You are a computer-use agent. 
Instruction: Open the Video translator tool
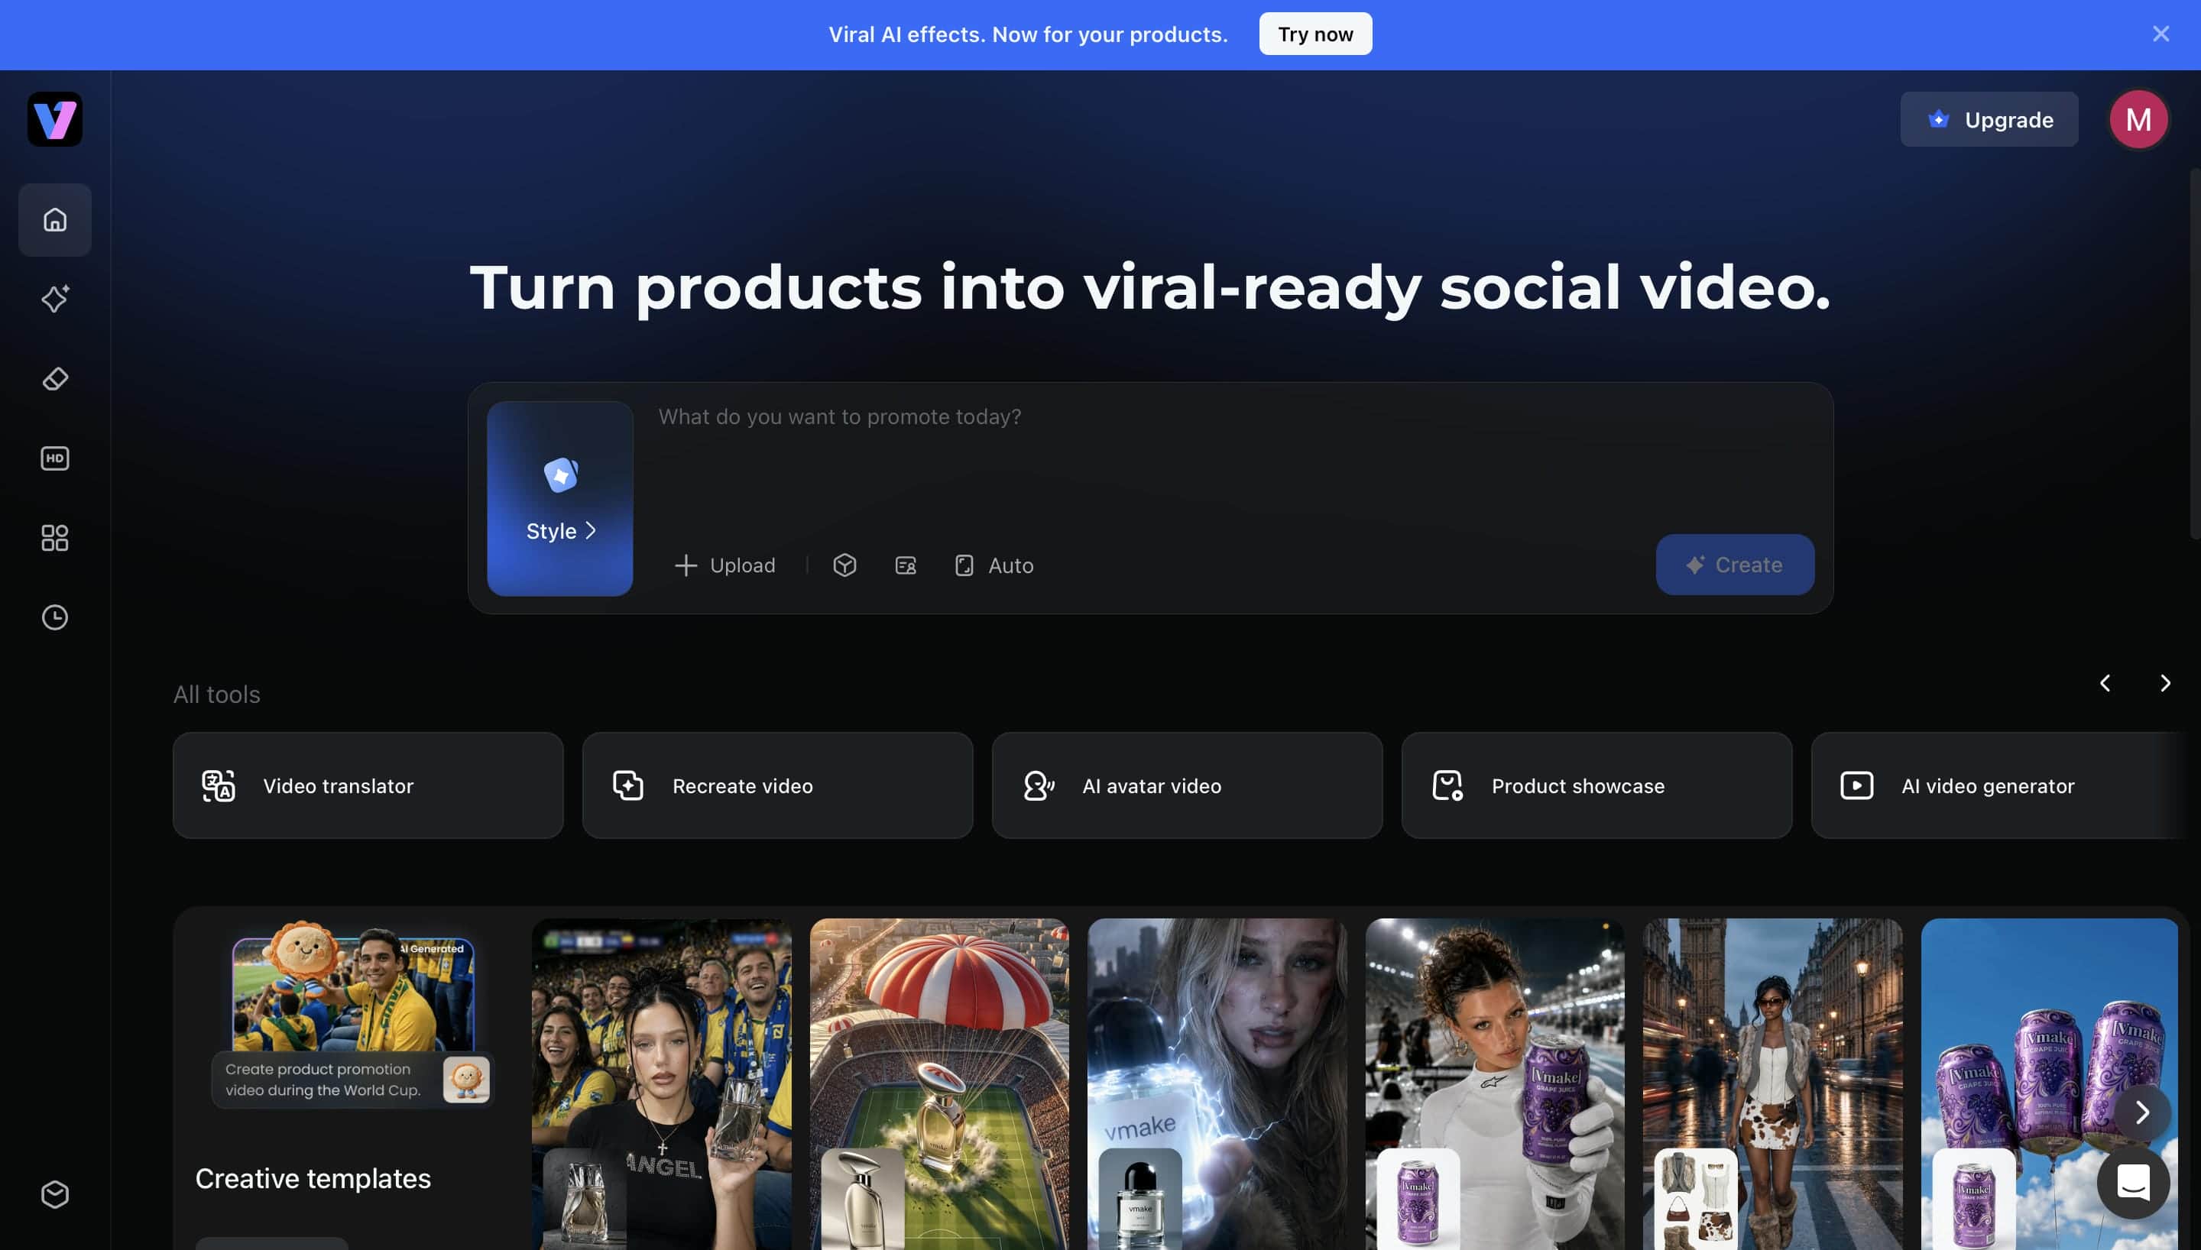click(368, 785)
